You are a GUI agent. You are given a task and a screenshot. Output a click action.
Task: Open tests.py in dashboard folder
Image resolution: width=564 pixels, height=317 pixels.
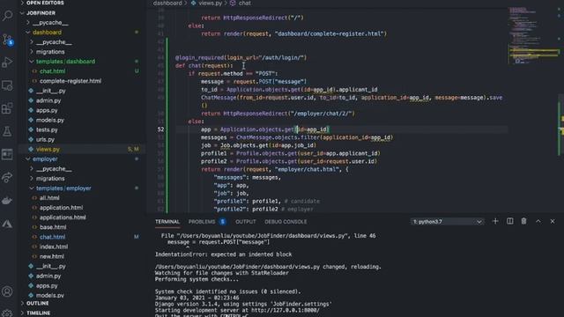pyautogui.click(x=47, y=129)
